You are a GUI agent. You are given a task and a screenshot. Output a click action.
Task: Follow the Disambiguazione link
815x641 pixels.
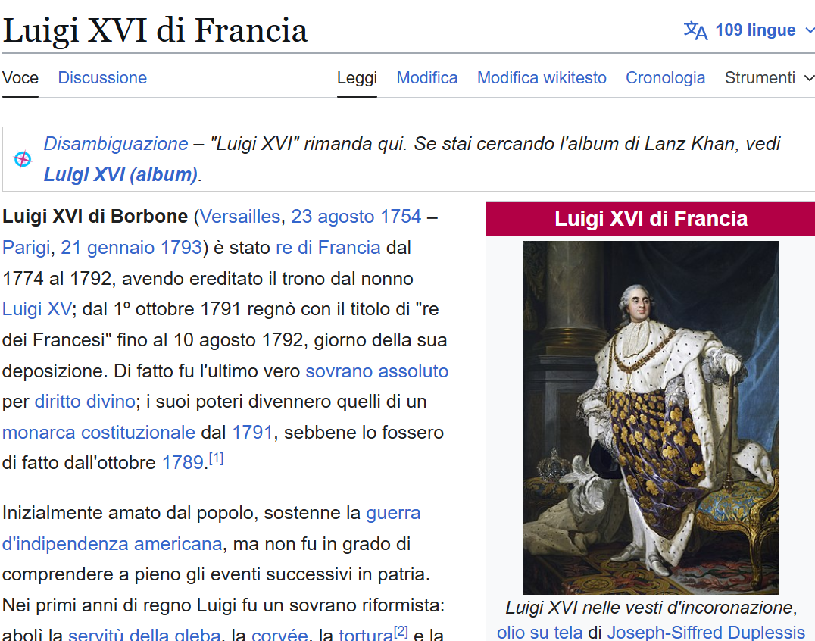[116, 143]
